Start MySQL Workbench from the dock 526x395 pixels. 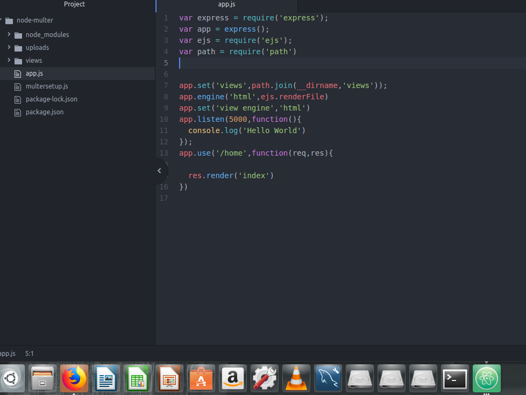coord(328,378)
